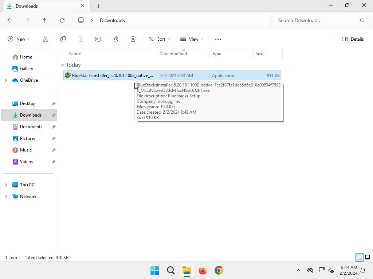
Task: Open the View dropdown
Action: click(x=192, y=39)
